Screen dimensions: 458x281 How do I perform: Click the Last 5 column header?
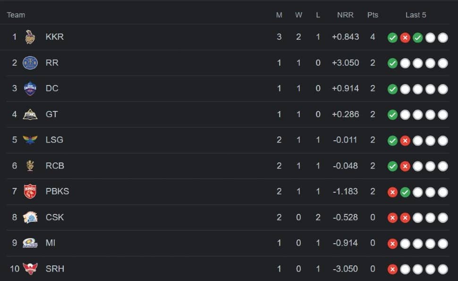(416, 15)
